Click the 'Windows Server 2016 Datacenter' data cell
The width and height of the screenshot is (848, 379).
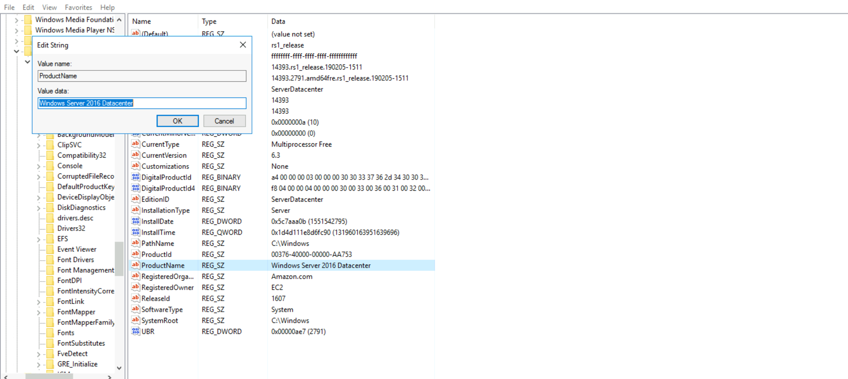[x=321, y=265]
